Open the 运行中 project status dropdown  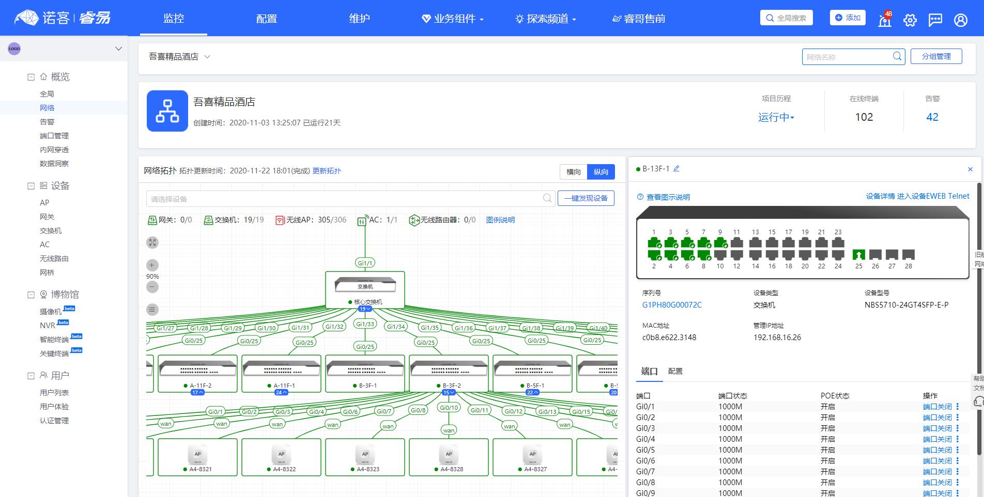776,117
